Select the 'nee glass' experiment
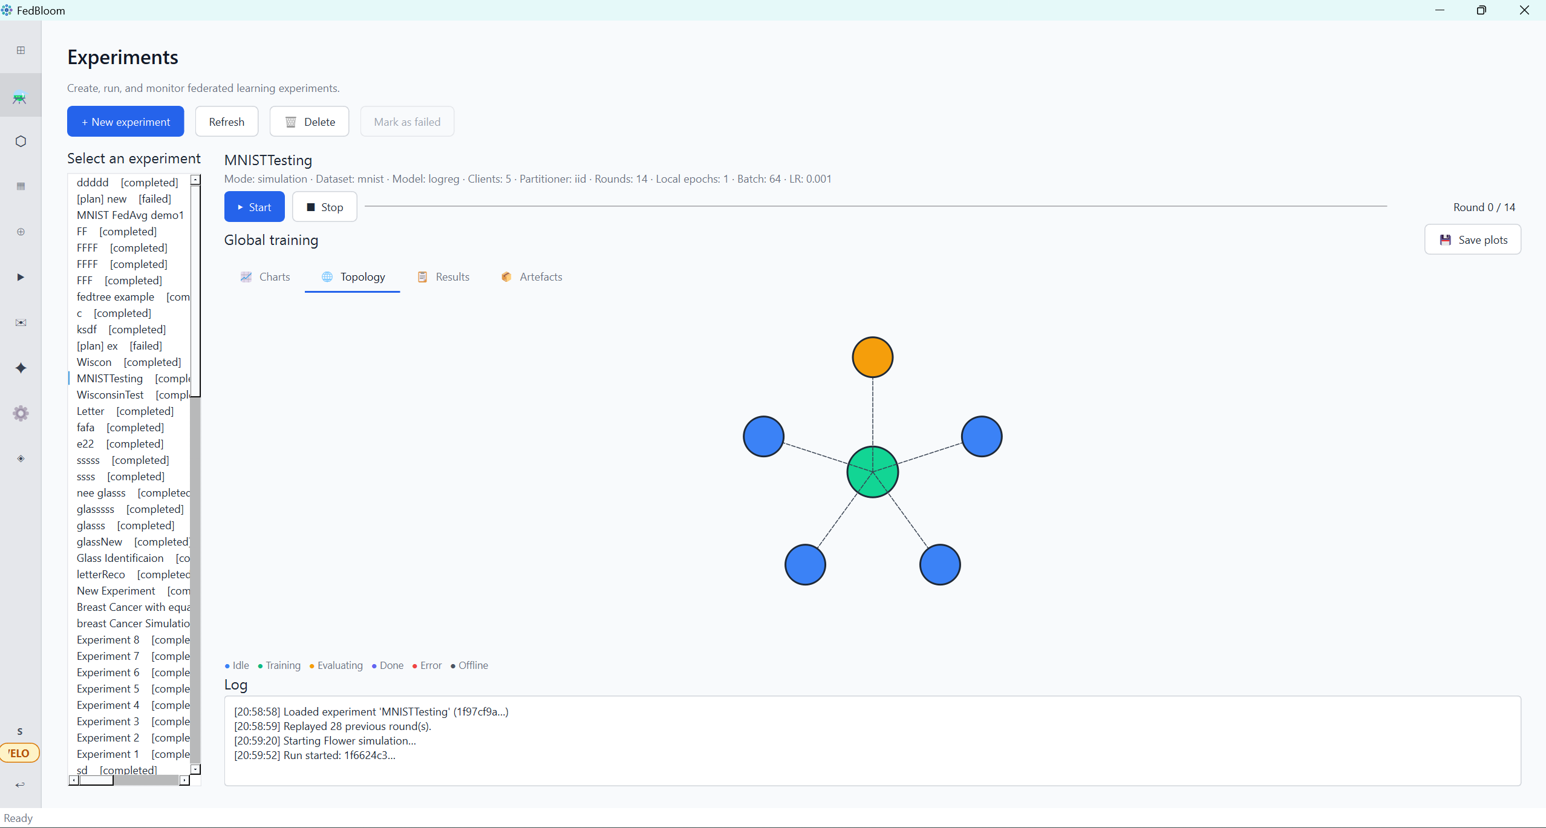The height and width of the screenshot is (828, 1546). (x=129, y=492)
